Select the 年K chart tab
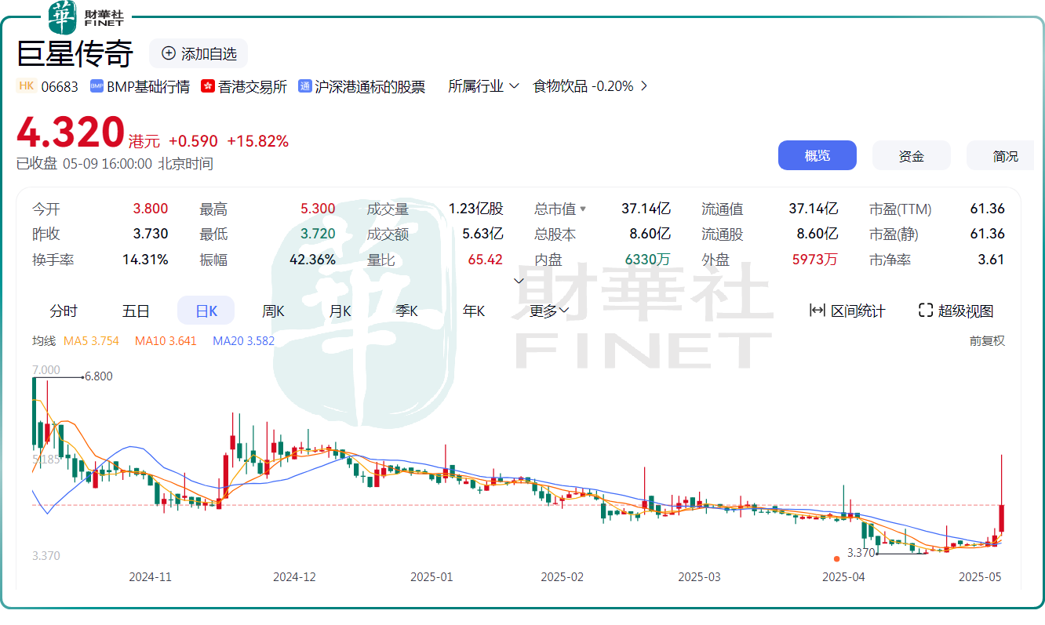This screenshot has width=1045, height=625. (x=474, y=311)
